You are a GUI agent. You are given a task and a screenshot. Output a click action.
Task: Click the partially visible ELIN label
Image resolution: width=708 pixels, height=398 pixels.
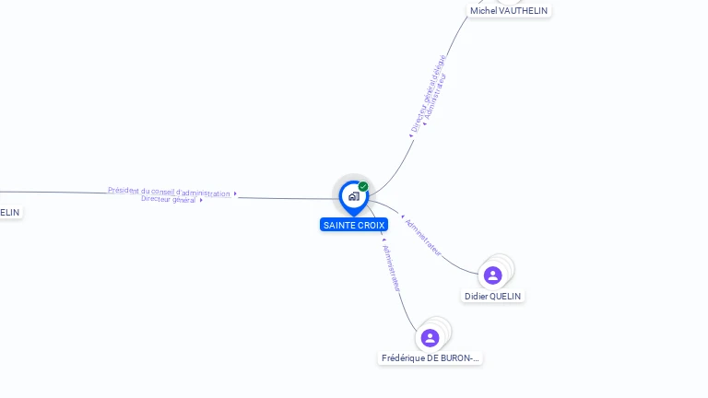point(10,212)
